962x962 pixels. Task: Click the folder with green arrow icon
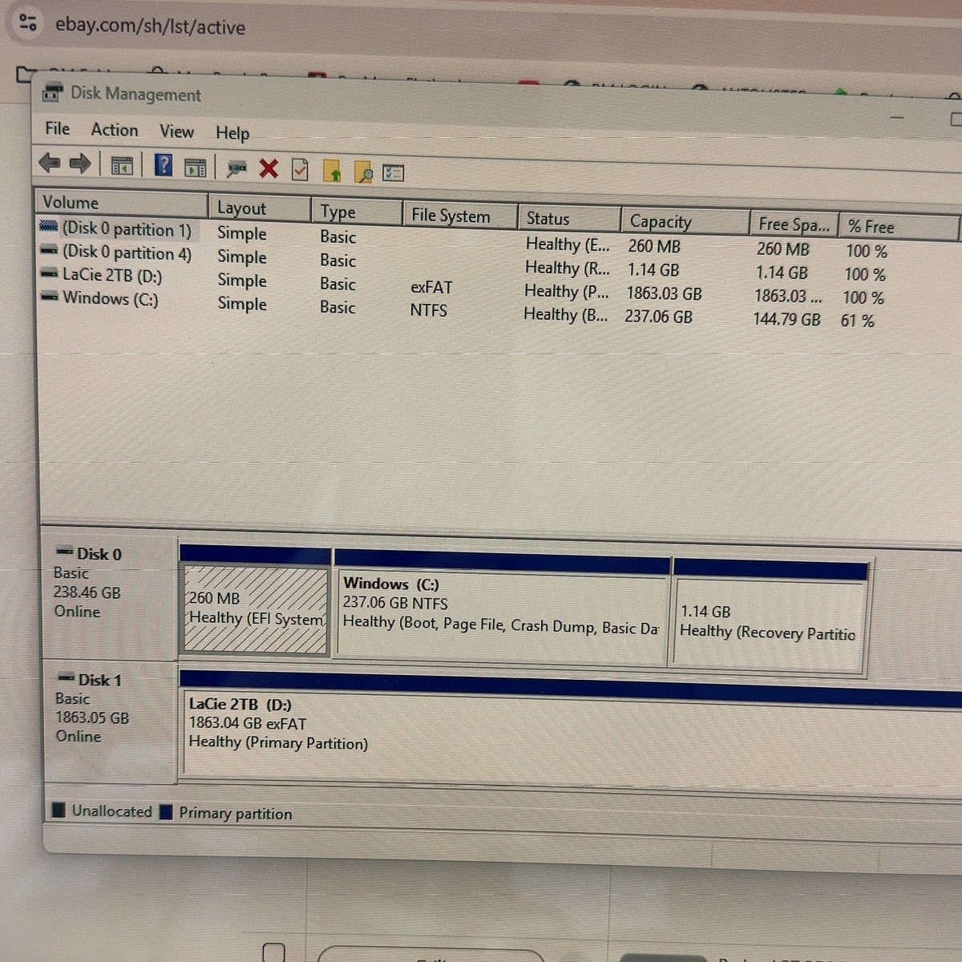(332, 171)
